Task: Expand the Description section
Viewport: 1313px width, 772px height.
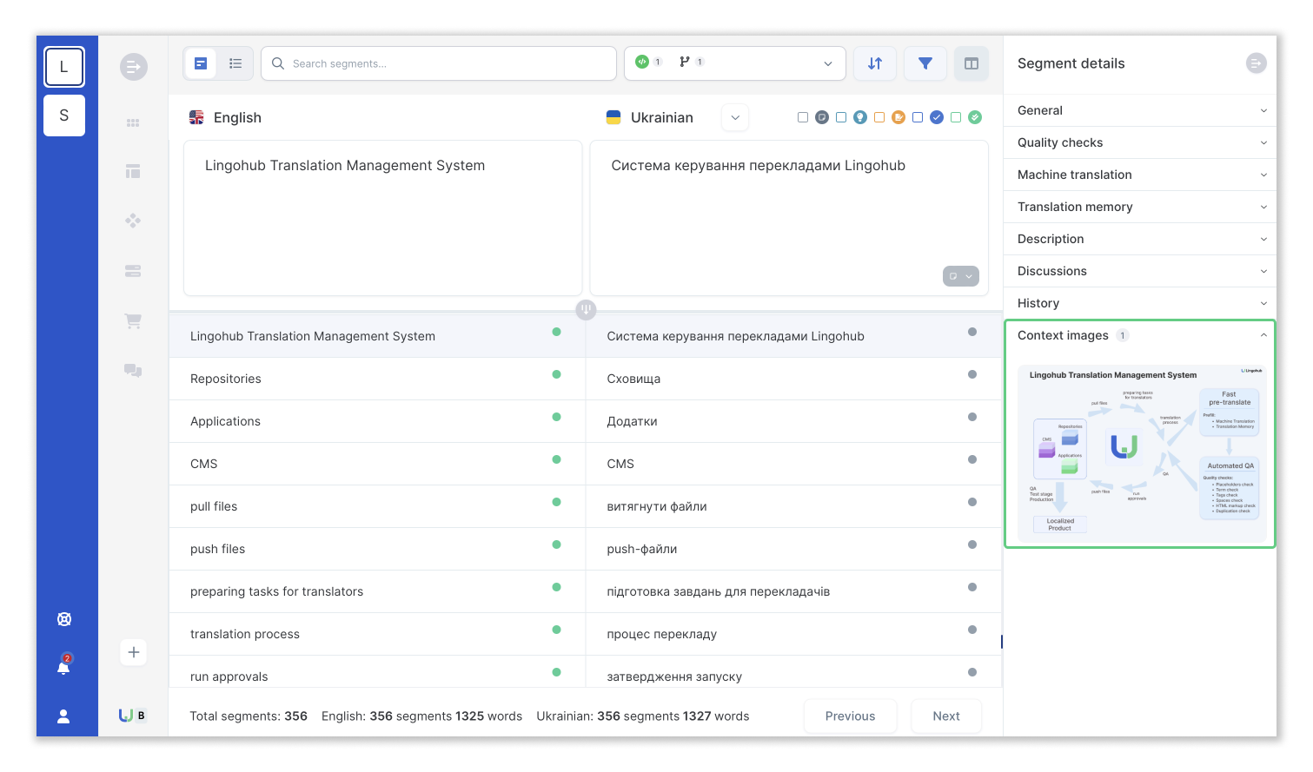Action: [1140, 239]
